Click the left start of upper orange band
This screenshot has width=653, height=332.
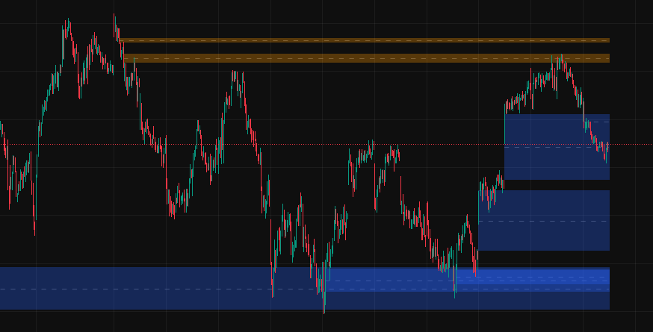121,40
